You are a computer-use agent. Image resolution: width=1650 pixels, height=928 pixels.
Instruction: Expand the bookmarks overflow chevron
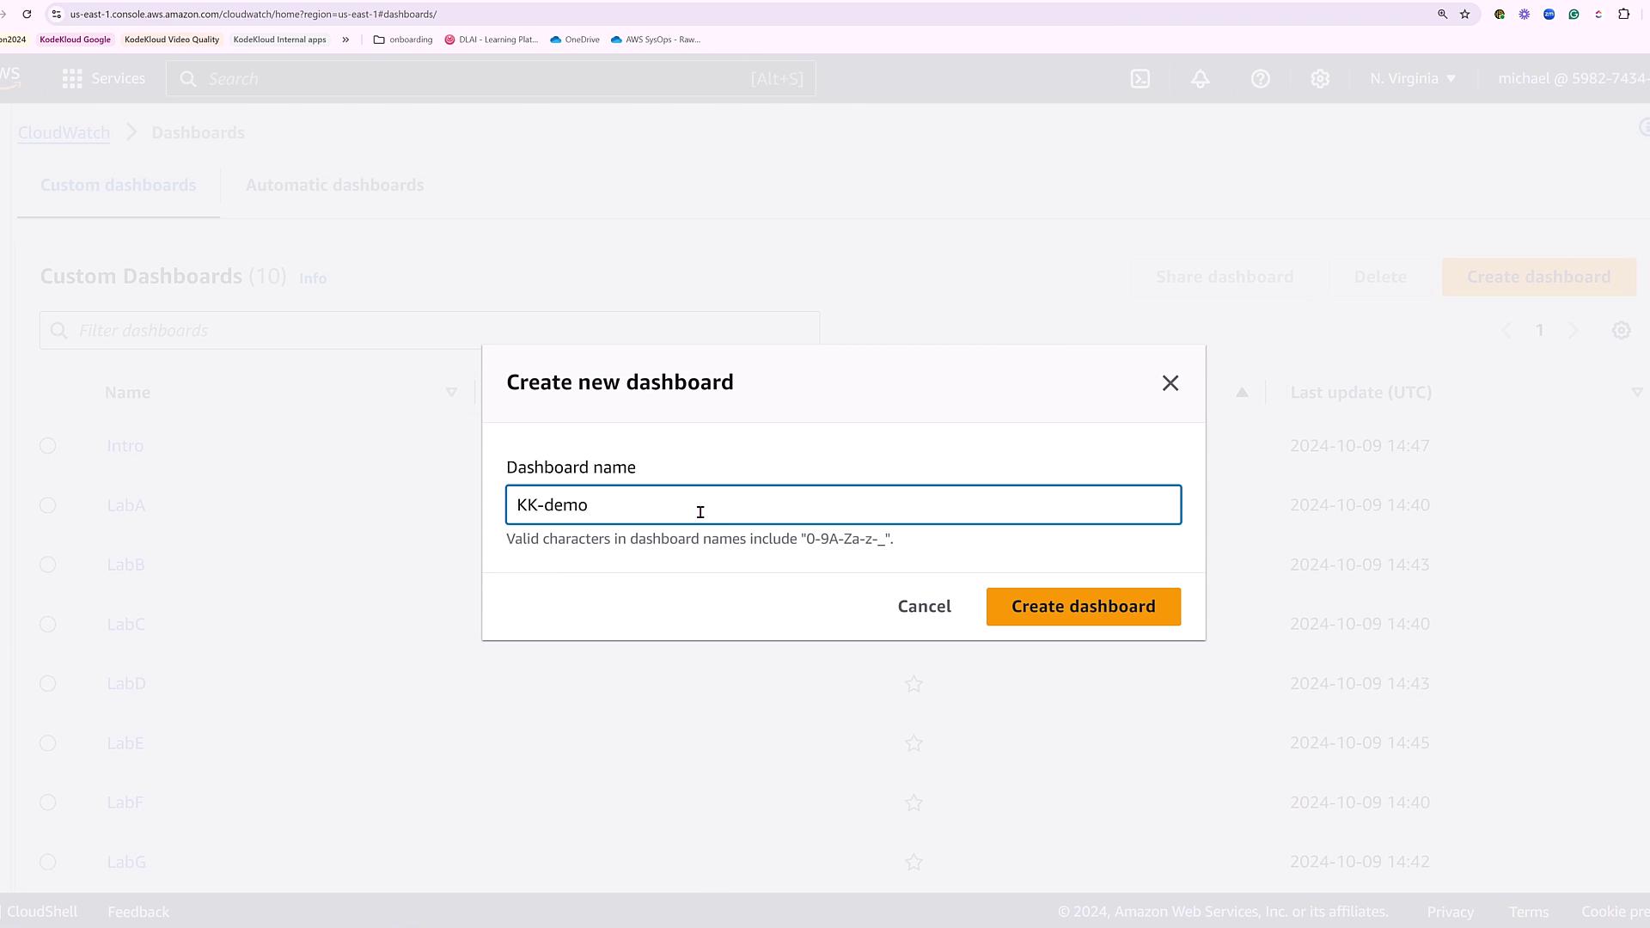pyautogui.click(x=345, y=40)
